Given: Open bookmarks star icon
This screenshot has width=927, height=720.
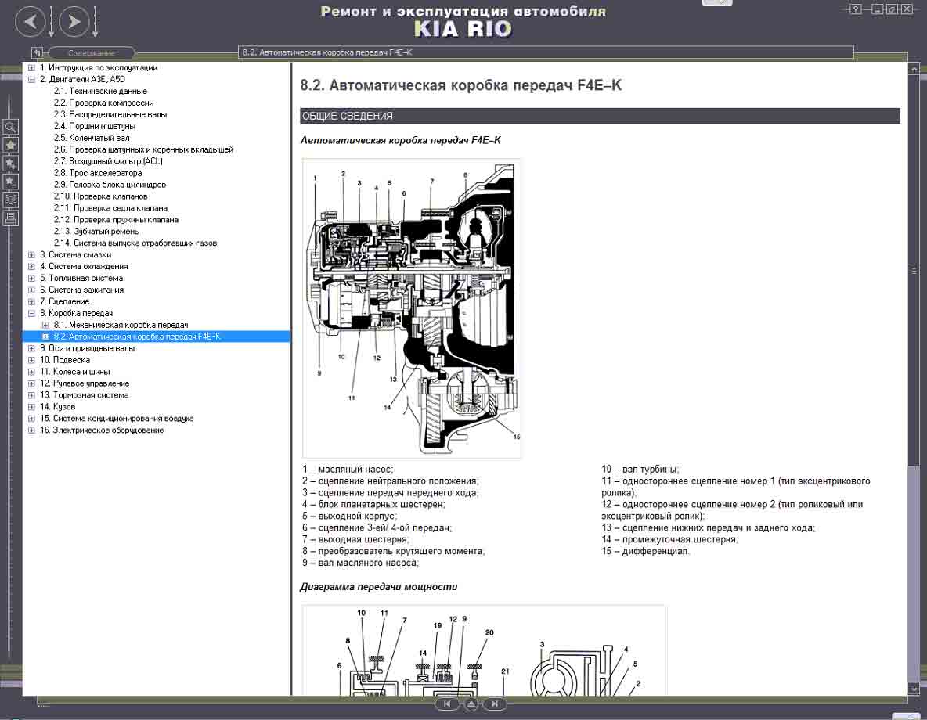Looking at the screenshot, I should pyautogui.click(x=11, y=146).
